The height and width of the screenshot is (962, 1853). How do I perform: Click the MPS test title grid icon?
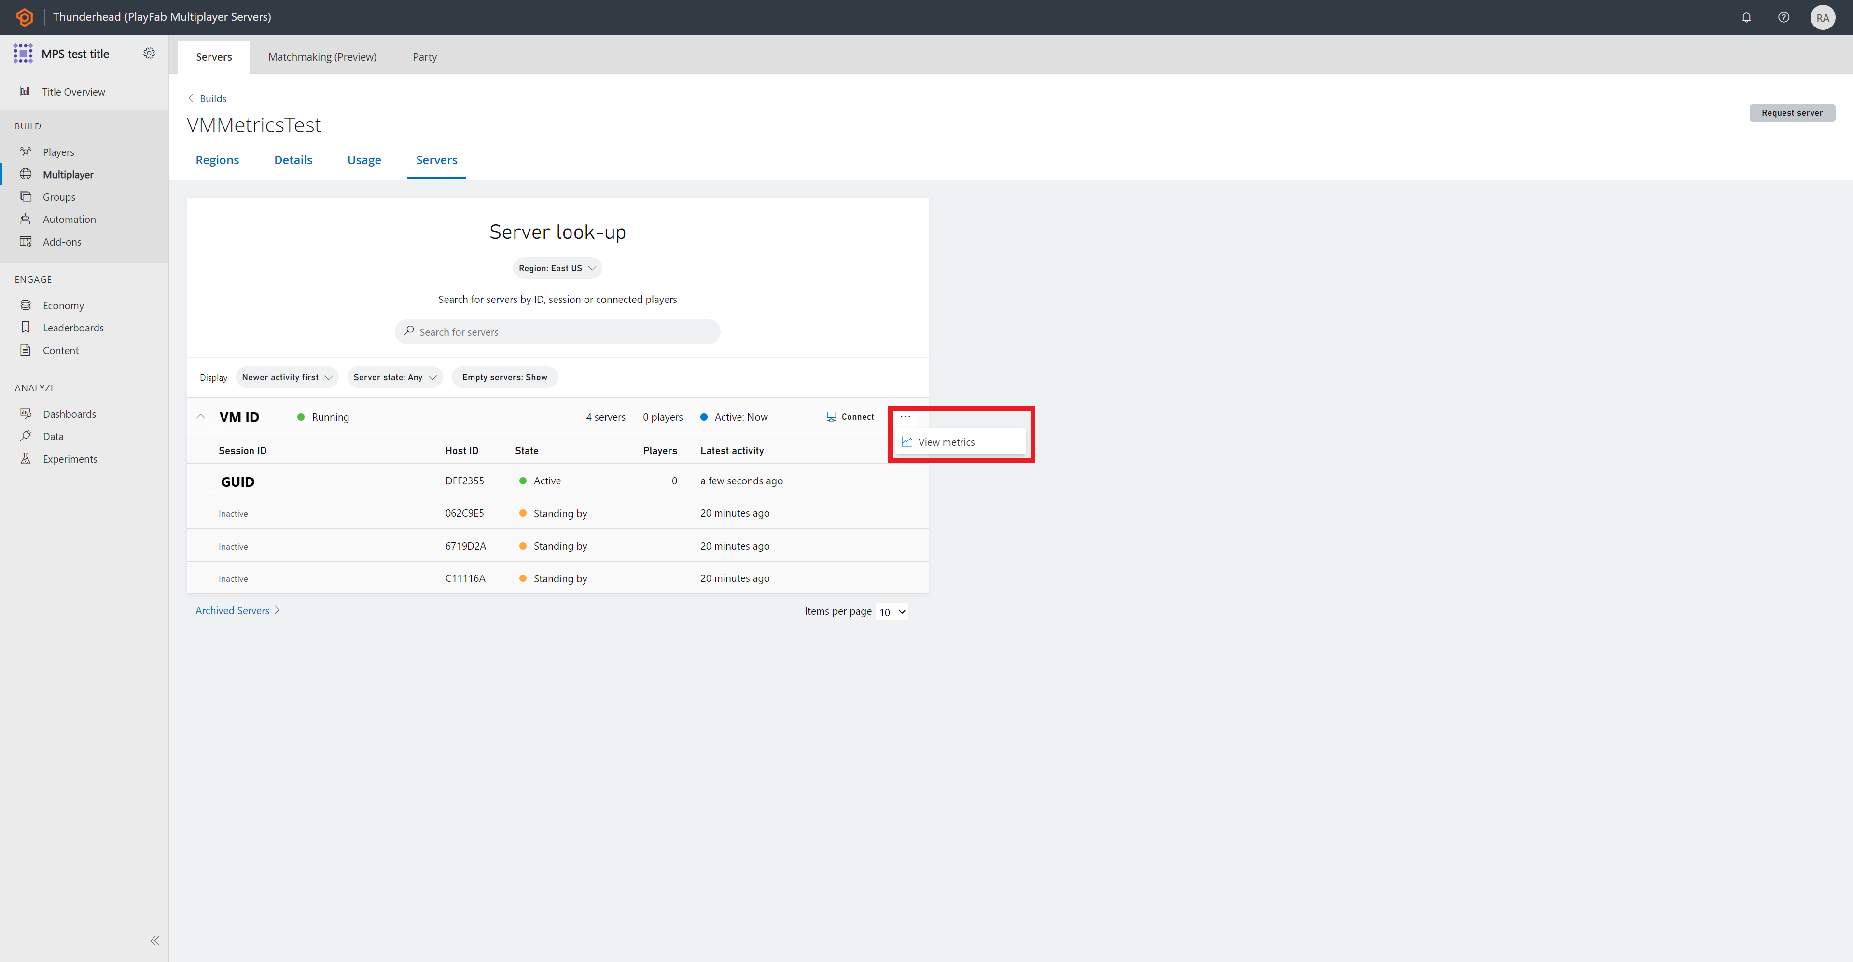tap(23, 53)
